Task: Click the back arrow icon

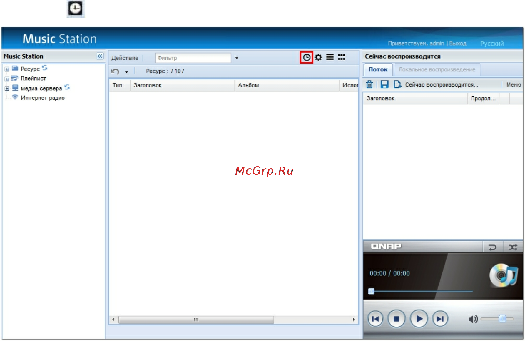Action: 115,71
